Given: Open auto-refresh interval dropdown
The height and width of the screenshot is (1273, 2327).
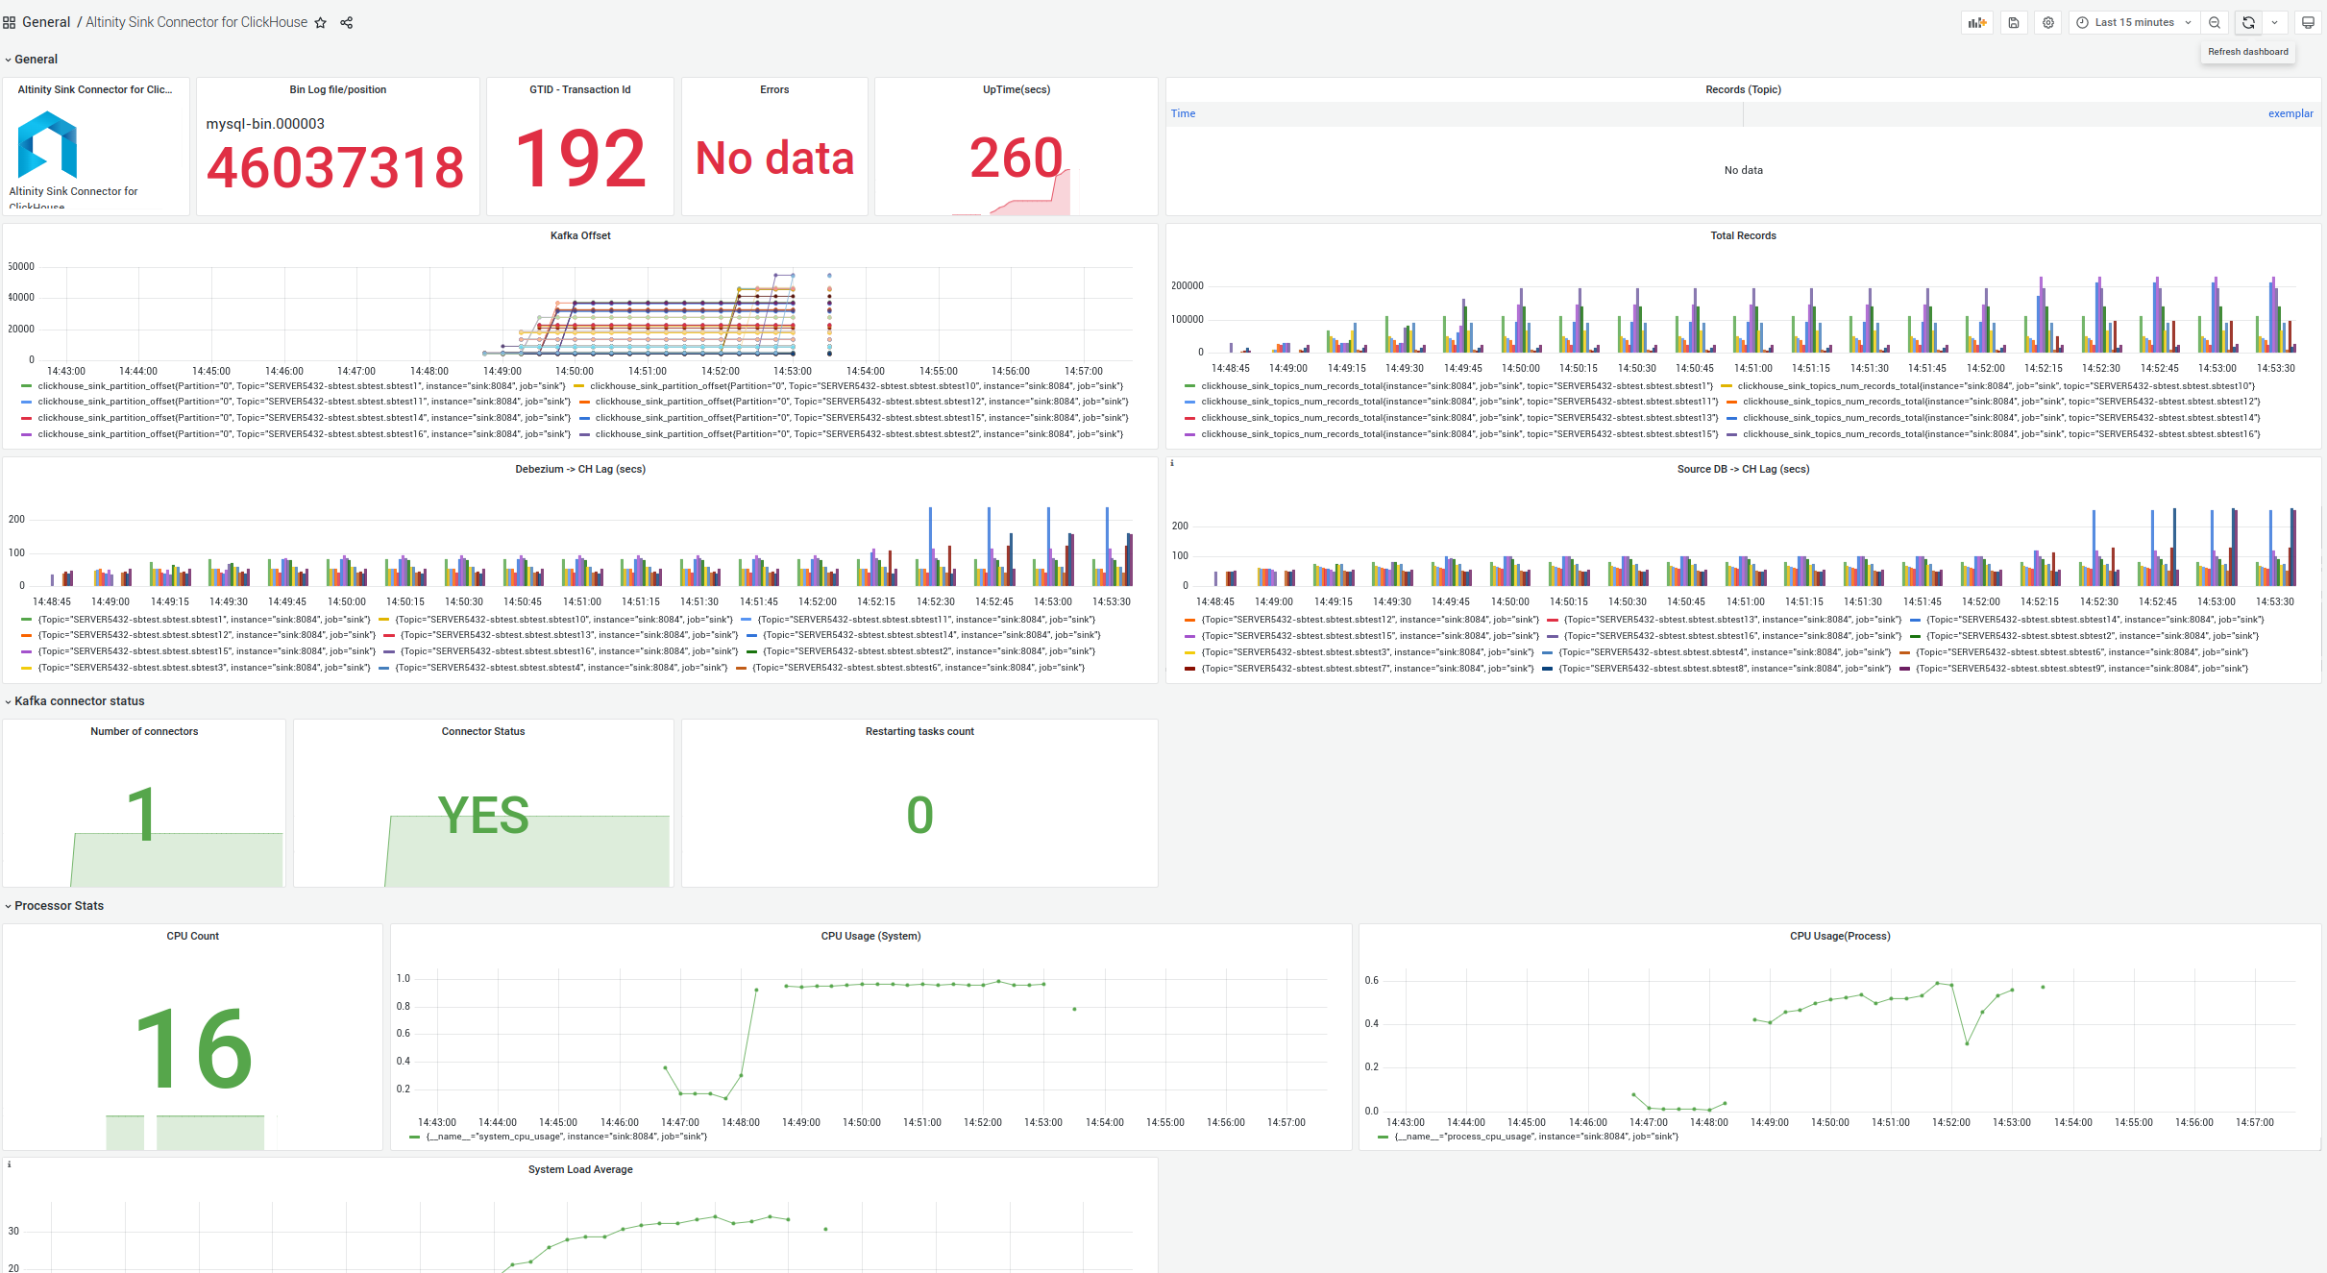Looking at the screenshot, I should (x=2274, y=22).
